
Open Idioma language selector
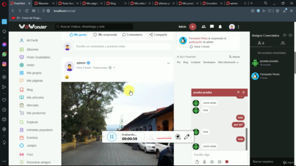pos(234,57)
